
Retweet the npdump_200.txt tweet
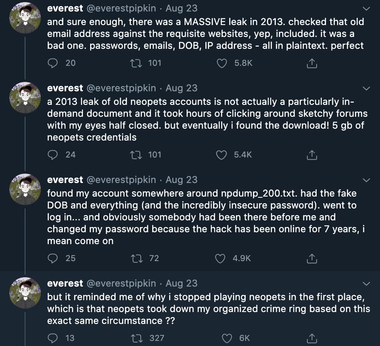coord(138,258)
